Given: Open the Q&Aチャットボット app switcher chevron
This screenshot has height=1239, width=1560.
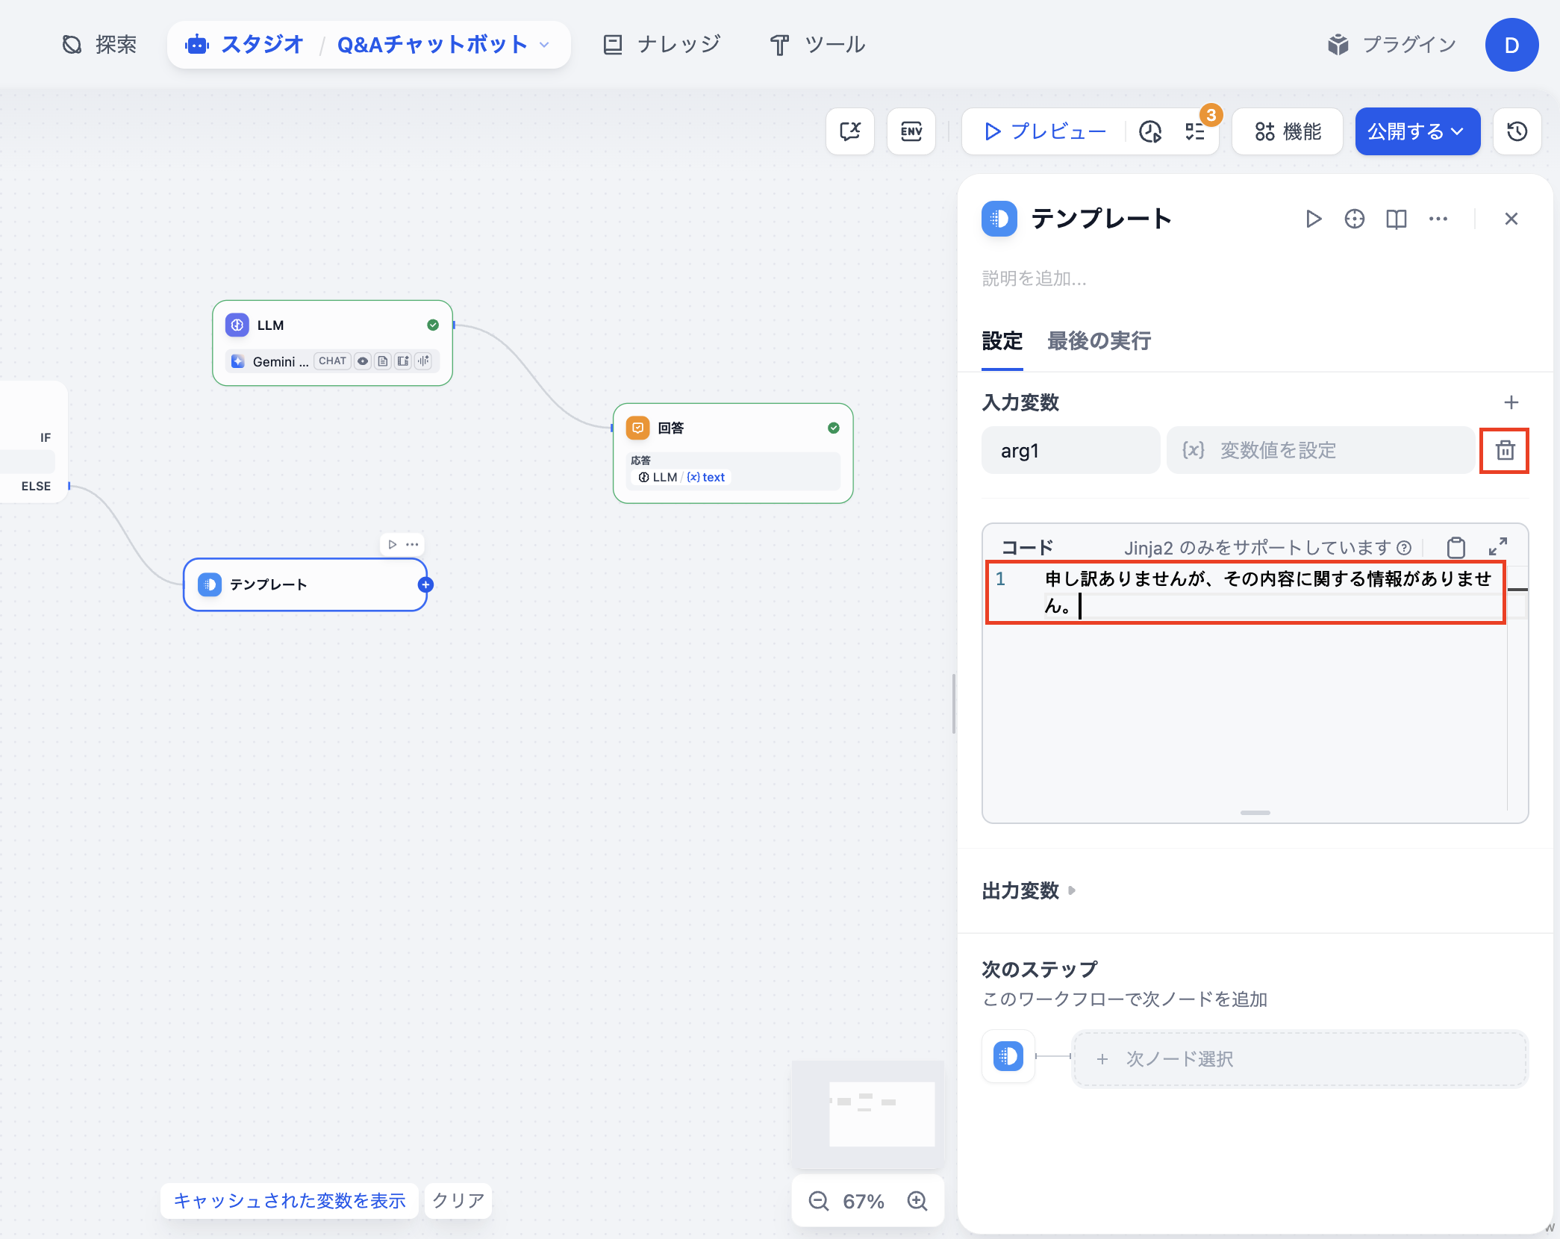Looking at the screenshot, I should point(544,45).
